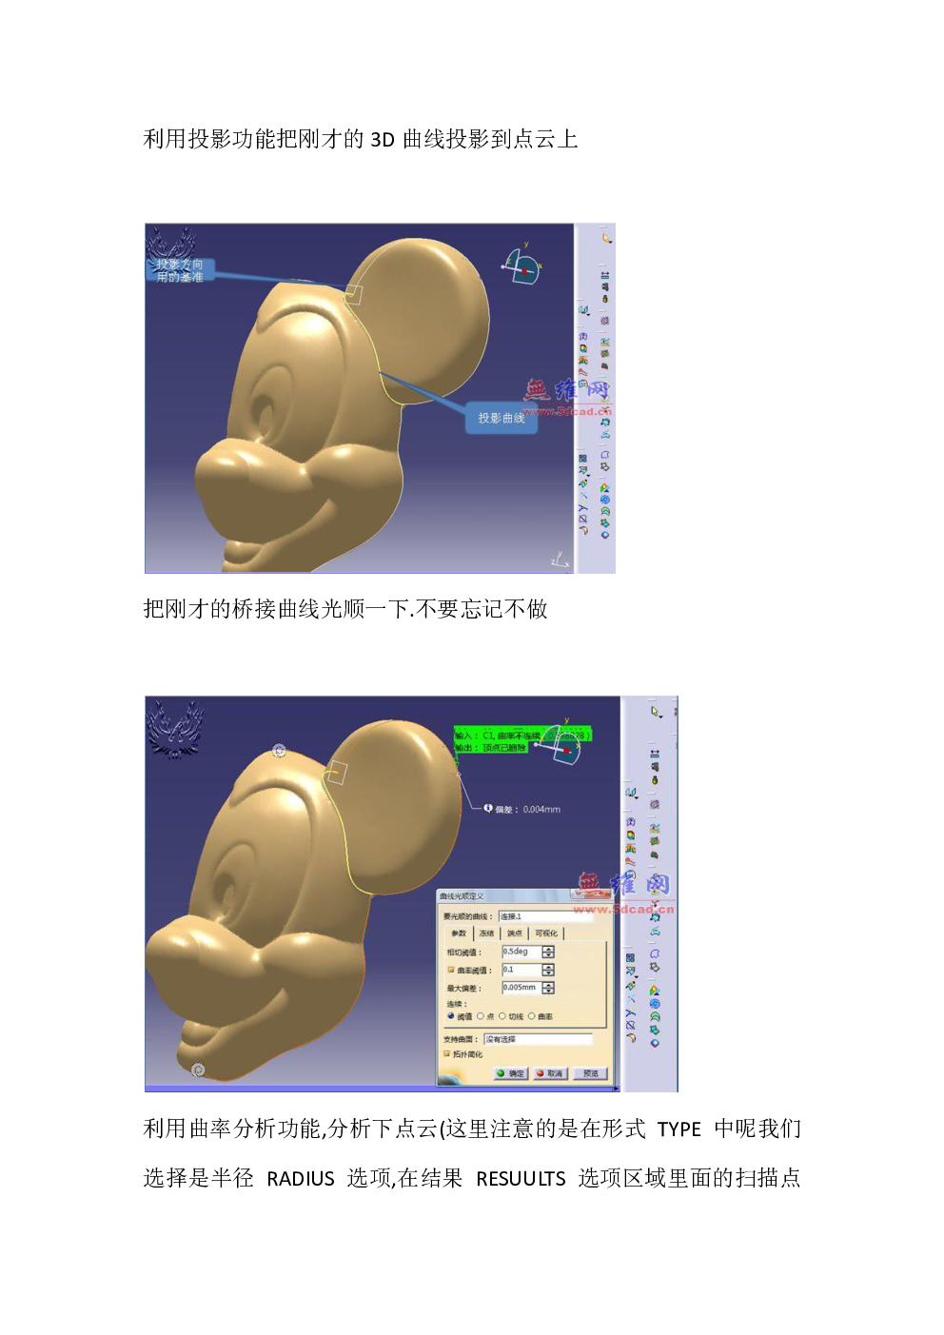Click blue four-square grid icon in lower screenshot
Screen dimensions: 944x1335
[630, 957]
